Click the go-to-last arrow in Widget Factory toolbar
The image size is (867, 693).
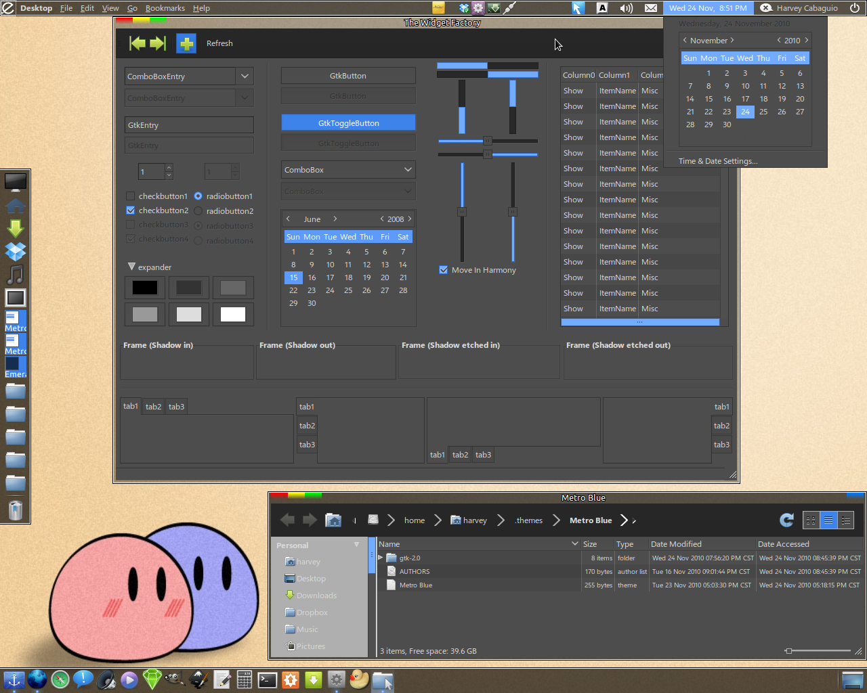(158, 43)
